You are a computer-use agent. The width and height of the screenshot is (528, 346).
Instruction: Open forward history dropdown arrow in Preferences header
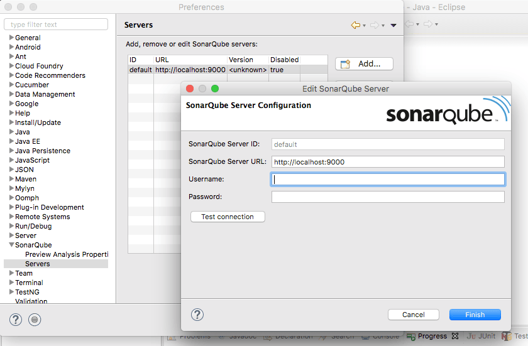click(383, 26)
